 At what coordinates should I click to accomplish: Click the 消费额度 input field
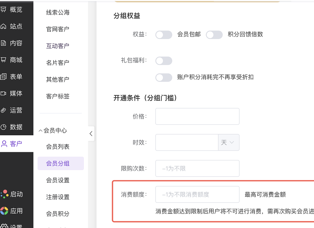click(x=197, y=194)
